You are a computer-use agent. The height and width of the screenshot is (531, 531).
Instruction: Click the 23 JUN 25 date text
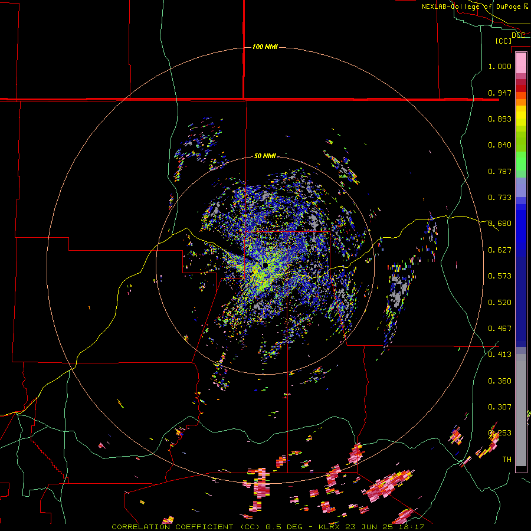click(370, 527)
